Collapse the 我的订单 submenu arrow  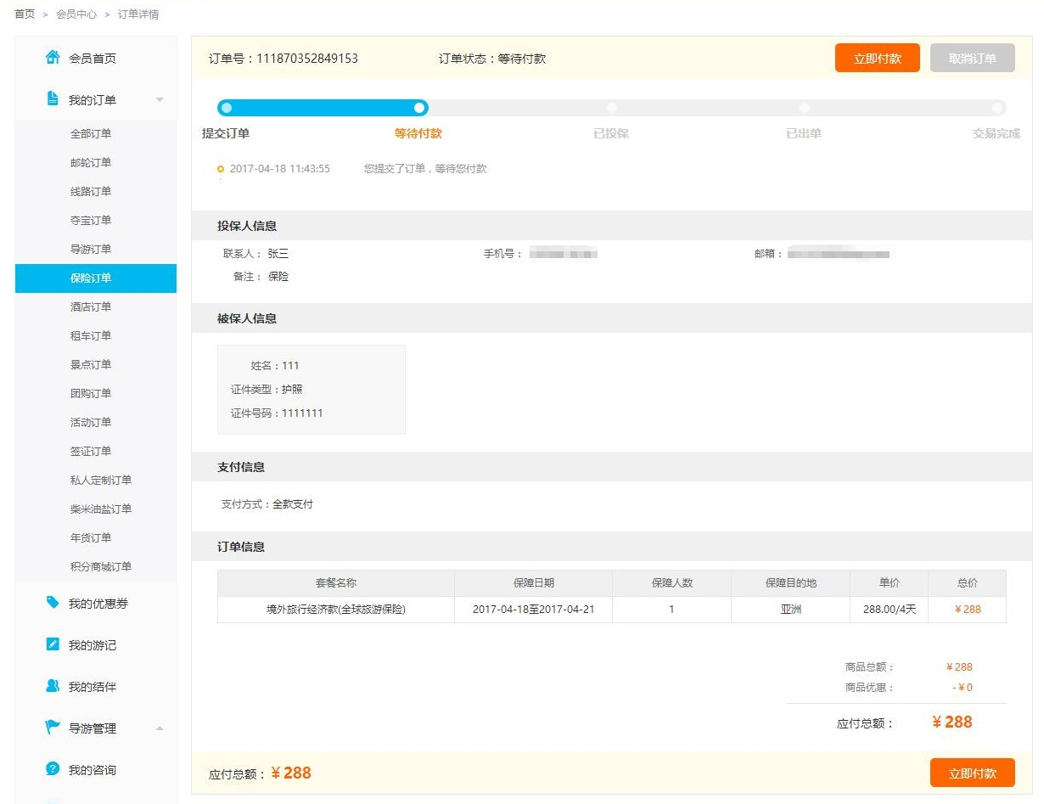click(160, 100)
